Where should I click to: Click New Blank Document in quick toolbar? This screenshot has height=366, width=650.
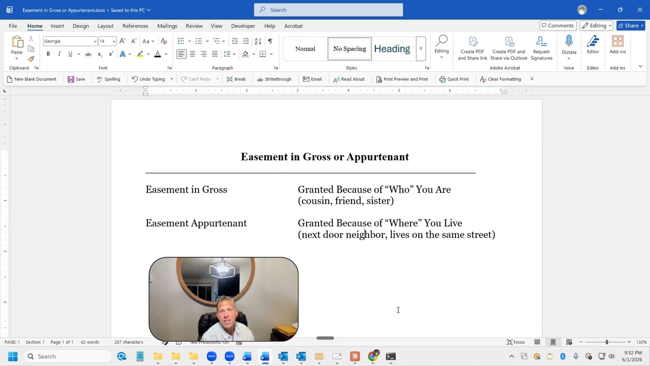click(x=31, y=79)
